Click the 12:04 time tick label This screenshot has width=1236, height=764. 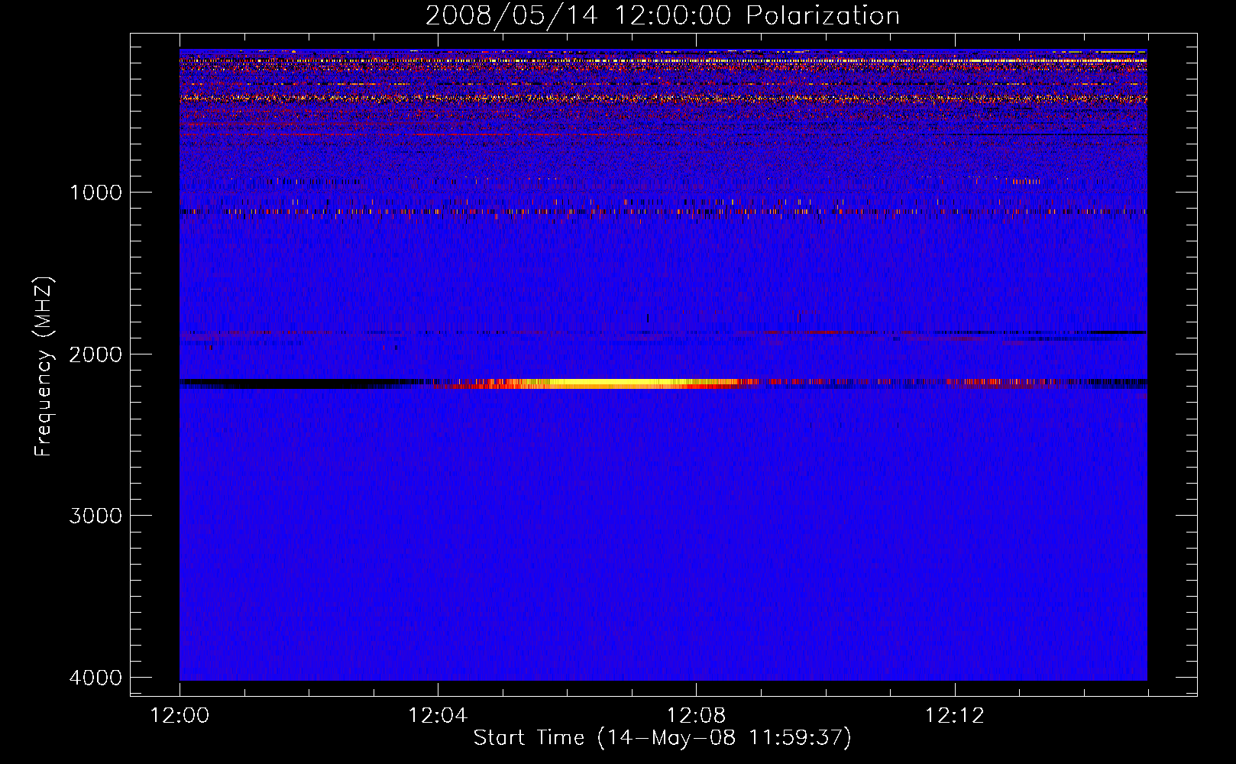(x=438, y=716)
